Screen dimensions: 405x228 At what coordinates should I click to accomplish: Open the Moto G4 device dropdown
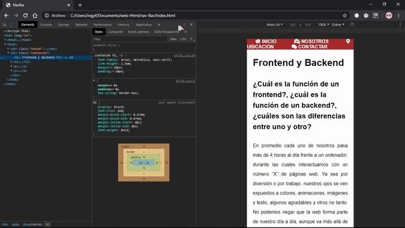[275, 25]
